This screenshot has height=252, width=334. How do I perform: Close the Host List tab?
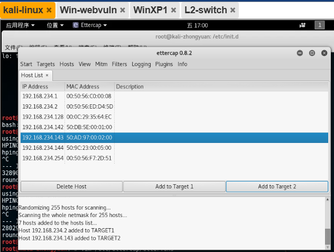coord(47,75)
